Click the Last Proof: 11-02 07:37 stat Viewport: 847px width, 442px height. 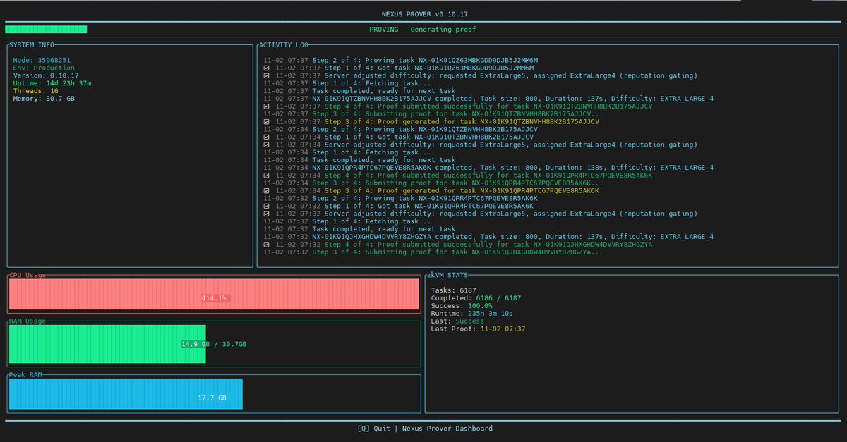(479, 329)
